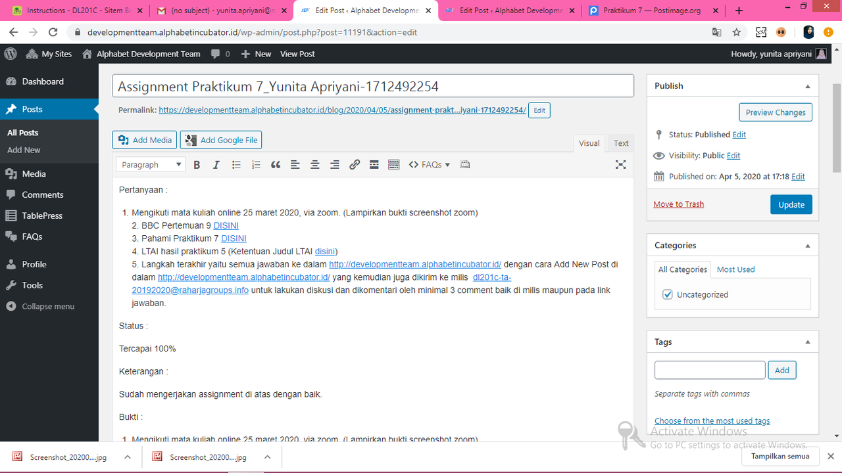Click the orange Chrome update alert icon
Viewport: 842px width, 473px height.
point(829,32)
